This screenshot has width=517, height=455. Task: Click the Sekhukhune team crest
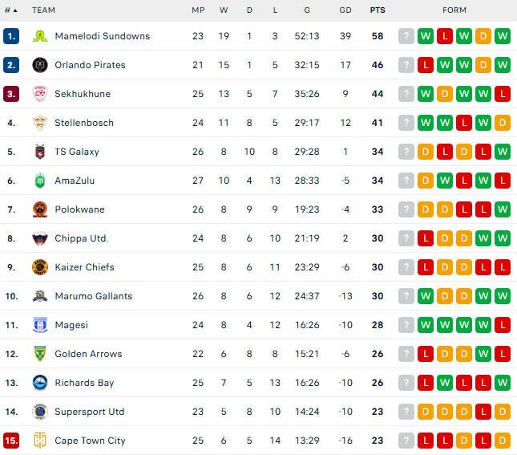(x=40, y=94)
